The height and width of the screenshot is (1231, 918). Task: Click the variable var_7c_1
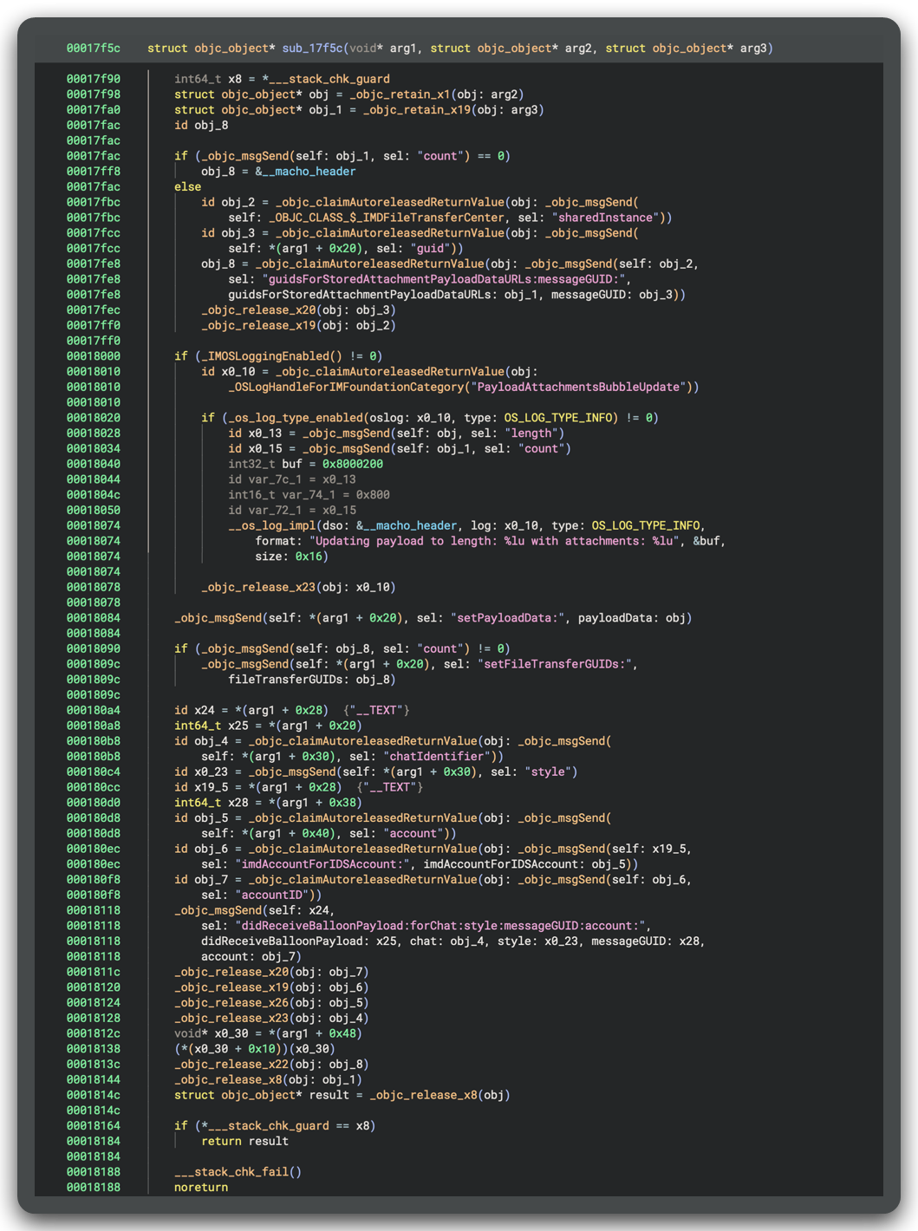(275, 479)
